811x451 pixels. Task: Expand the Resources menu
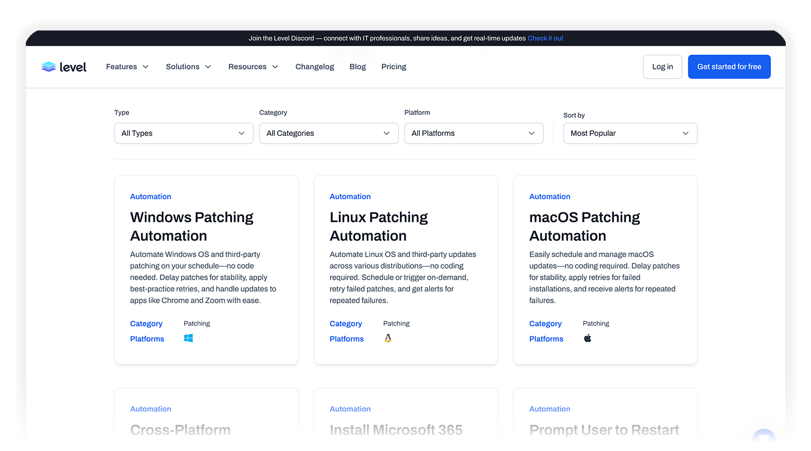point(253,67)
